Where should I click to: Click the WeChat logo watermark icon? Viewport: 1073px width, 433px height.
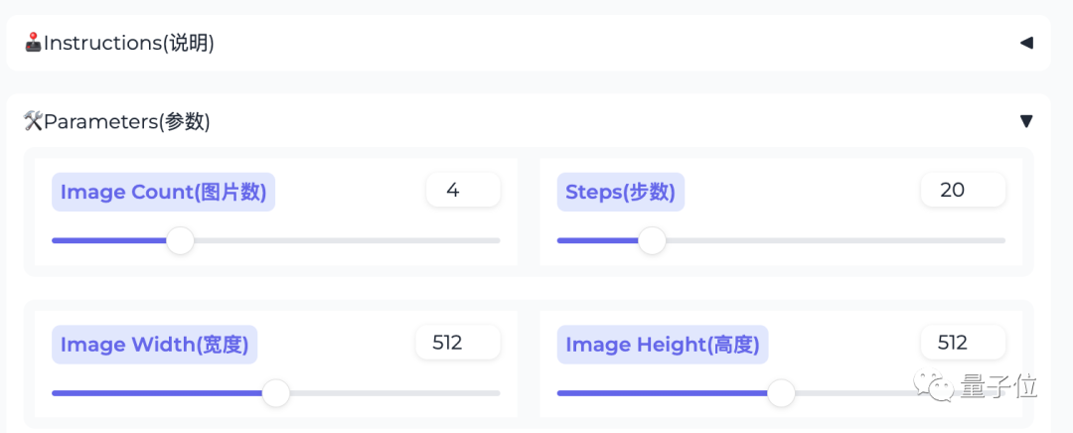point(934,385)
